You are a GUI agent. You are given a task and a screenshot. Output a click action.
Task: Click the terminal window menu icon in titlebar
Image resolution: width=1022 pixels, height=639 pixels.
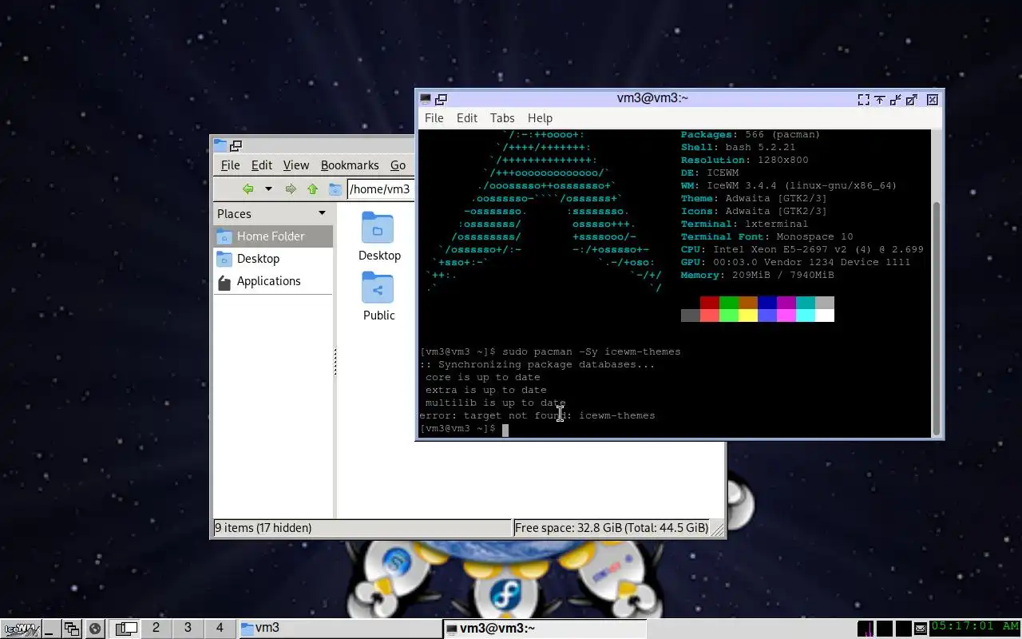pos(426,99)
